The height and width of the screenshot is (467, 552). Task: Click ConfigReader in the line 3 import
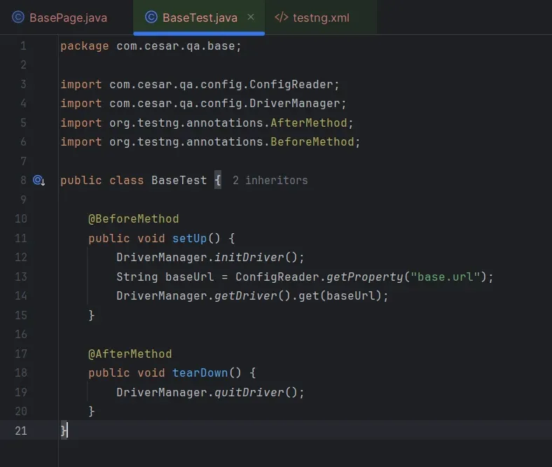click(291, 85)
